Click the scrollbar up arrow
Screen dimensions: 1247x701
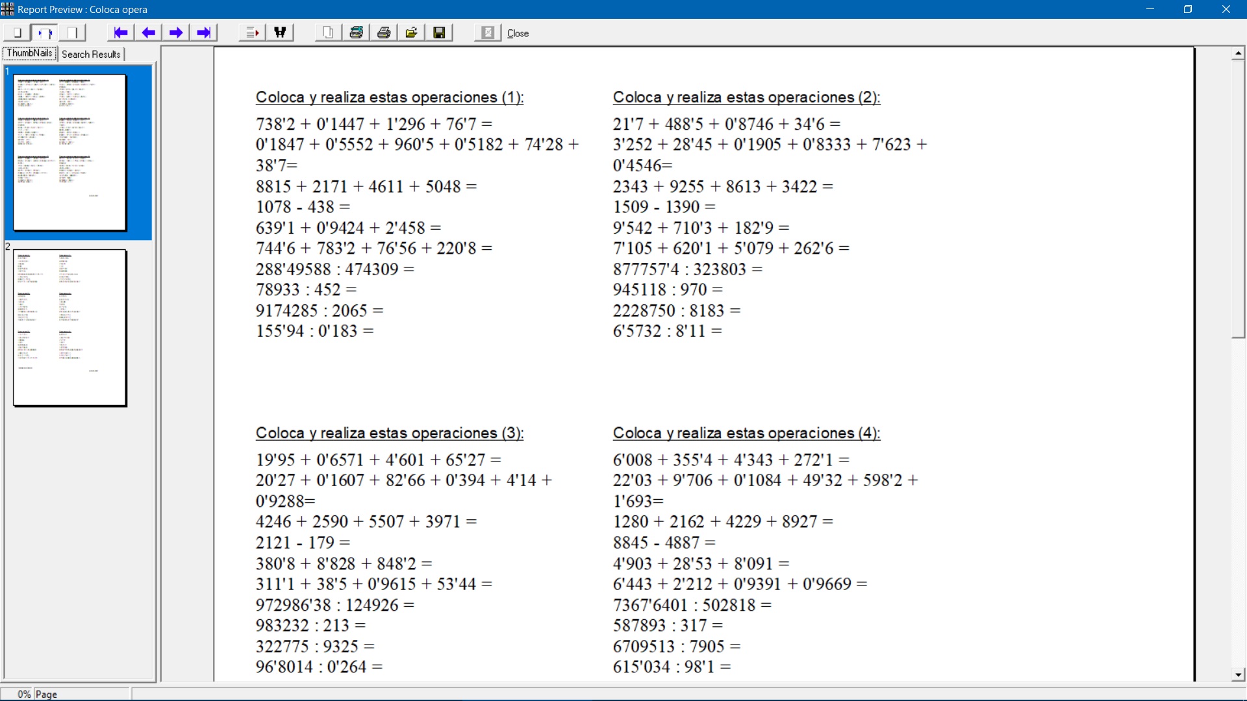1238,53
